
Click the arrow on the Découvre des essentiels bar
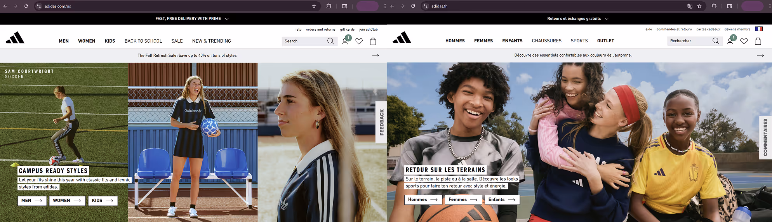click(760, 55)
